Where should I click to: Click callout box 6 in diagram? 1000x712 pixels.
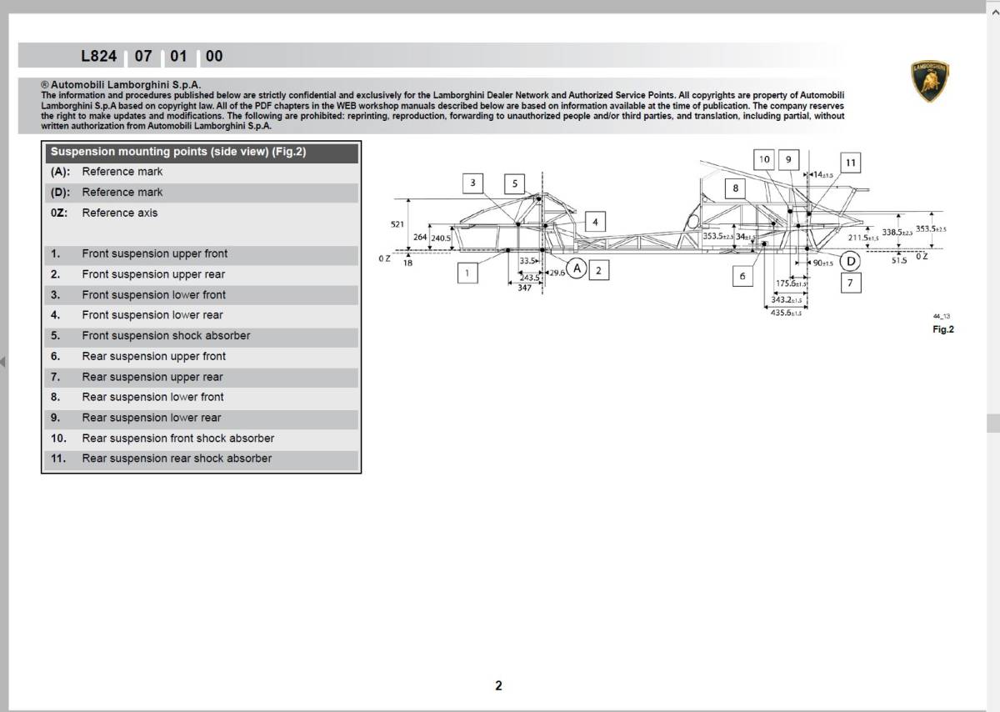coord(742,276)
